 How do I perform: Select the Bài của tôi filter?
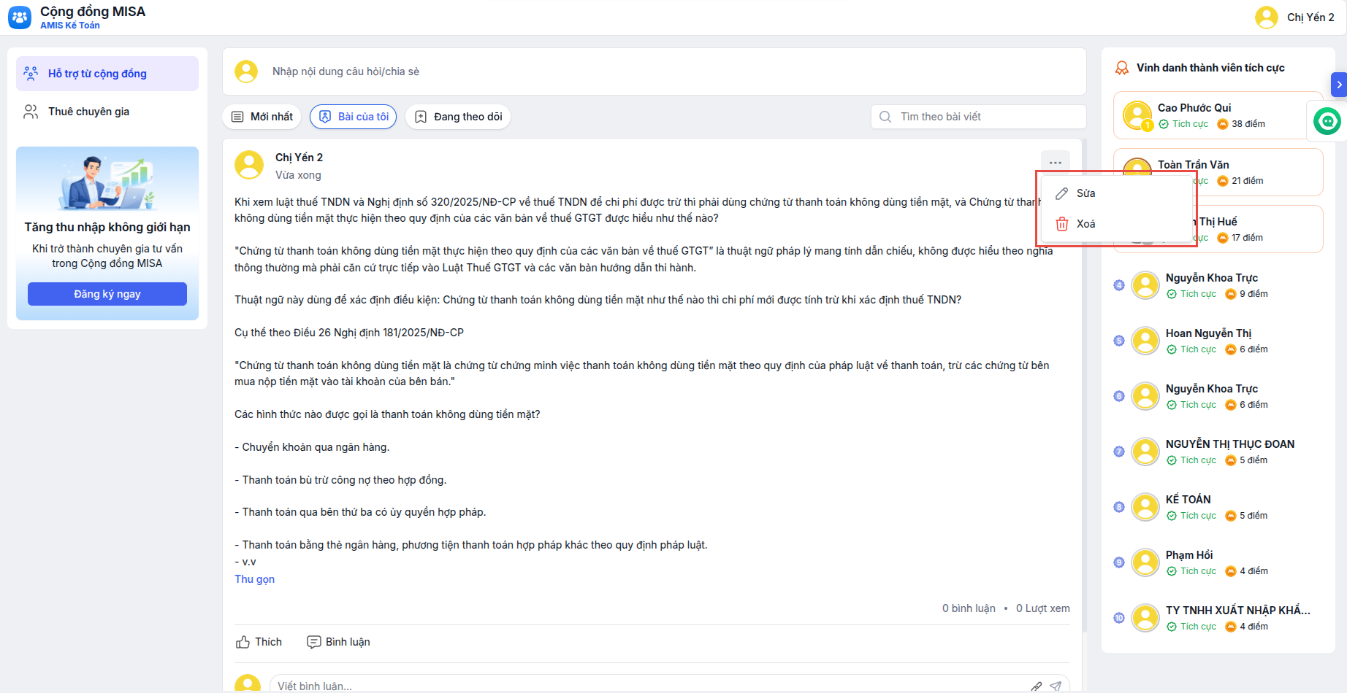click(x=354, y=117)
